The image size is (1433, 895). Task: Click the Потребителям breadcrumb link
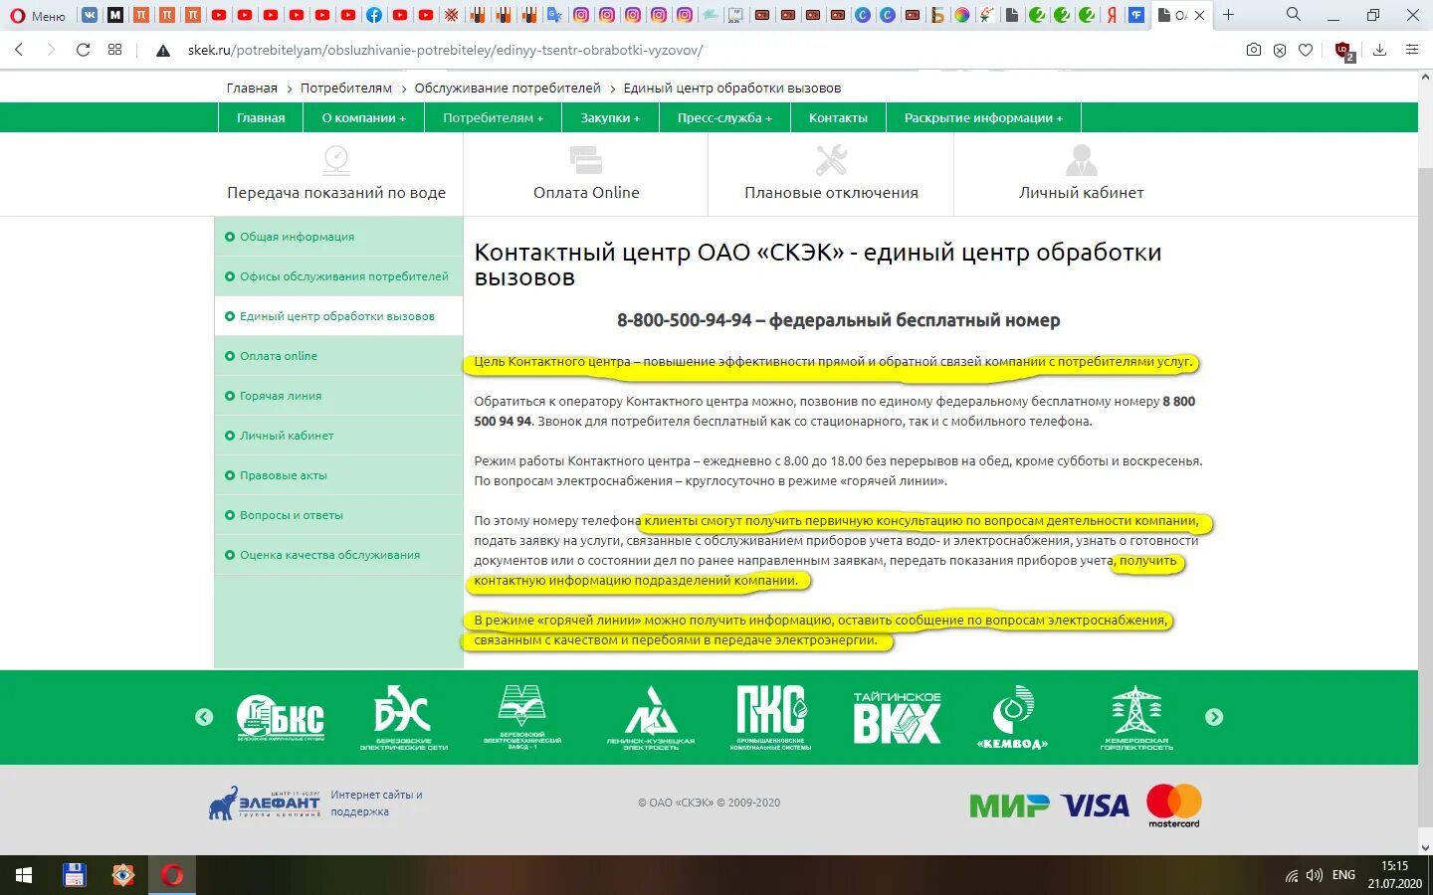(346, 89)
